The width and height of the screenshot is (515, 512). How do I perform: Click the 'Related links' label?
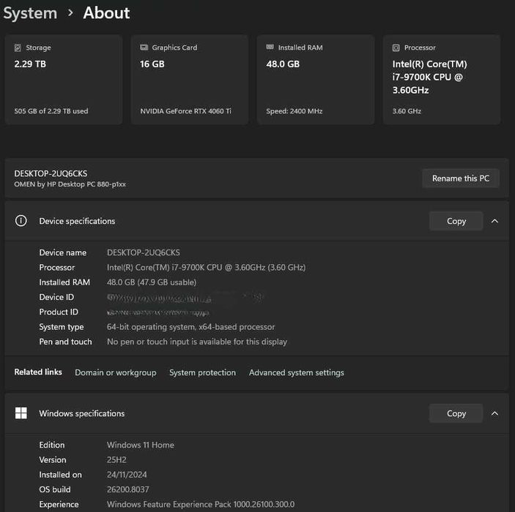click(x=38, y=372)
